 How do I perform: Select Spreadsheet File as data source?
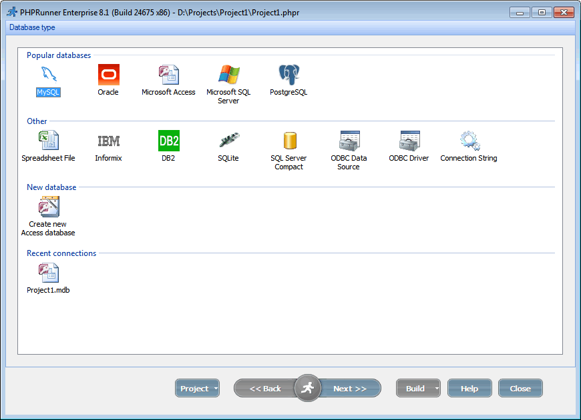[x=48, y=141]
